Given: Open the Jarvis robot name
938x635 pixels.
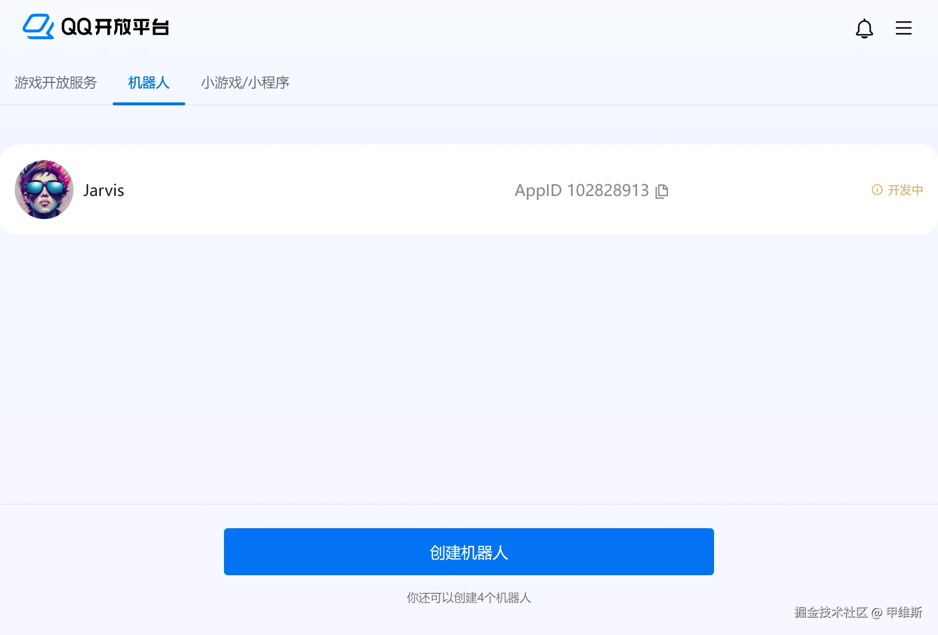Looking at the screenshot, I should pyautogui.click(x=103, y=190).
